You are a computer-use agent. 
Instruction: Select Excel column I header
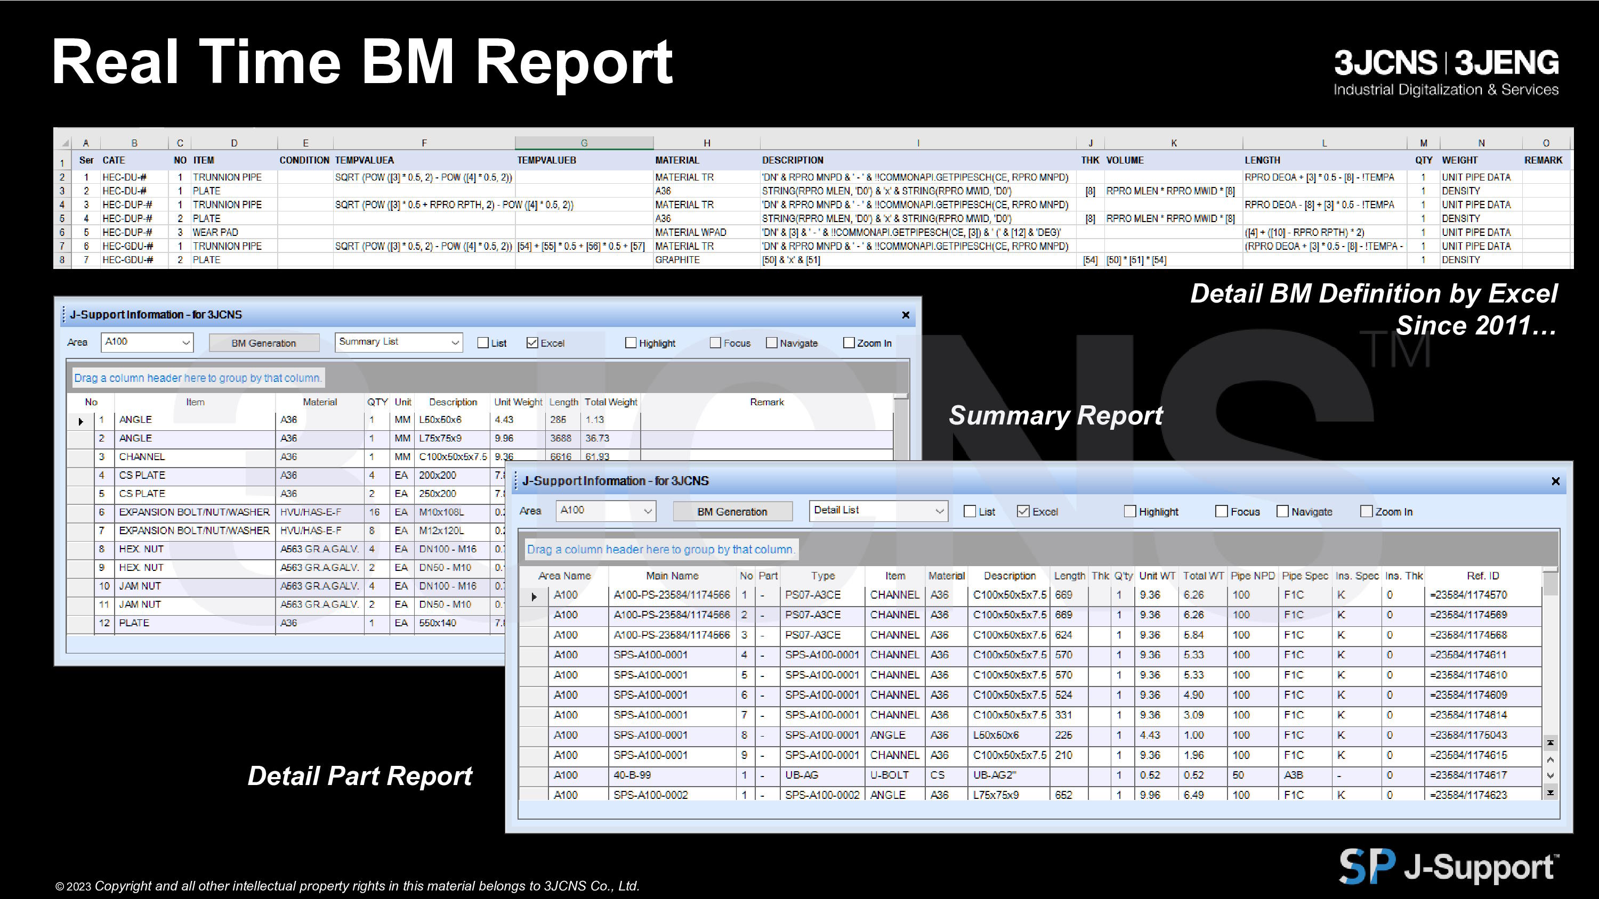(x=918, y=143)
